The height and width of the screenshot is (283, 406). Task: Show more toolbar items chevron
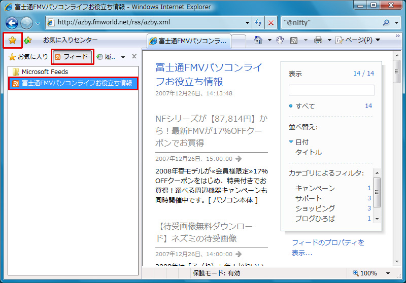398,36
